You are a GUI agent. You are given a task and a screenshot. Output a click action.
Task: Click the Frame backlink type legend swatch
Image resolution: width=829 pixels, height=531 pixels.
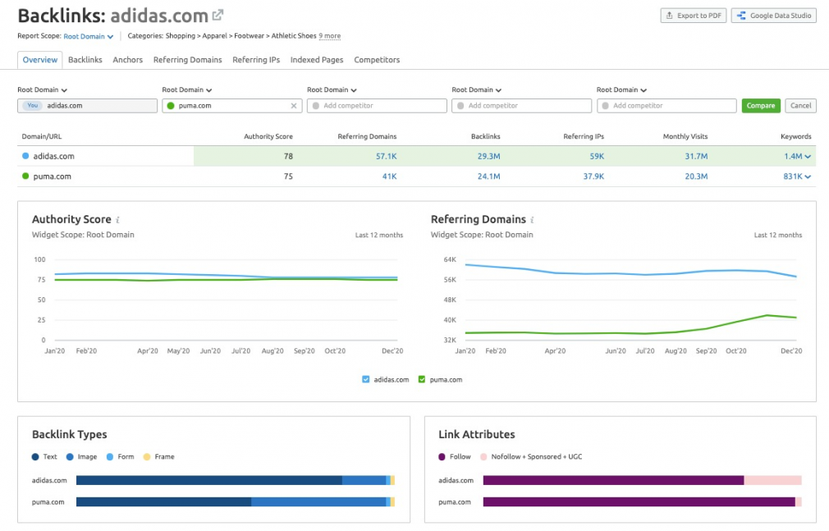pos(147,457)
